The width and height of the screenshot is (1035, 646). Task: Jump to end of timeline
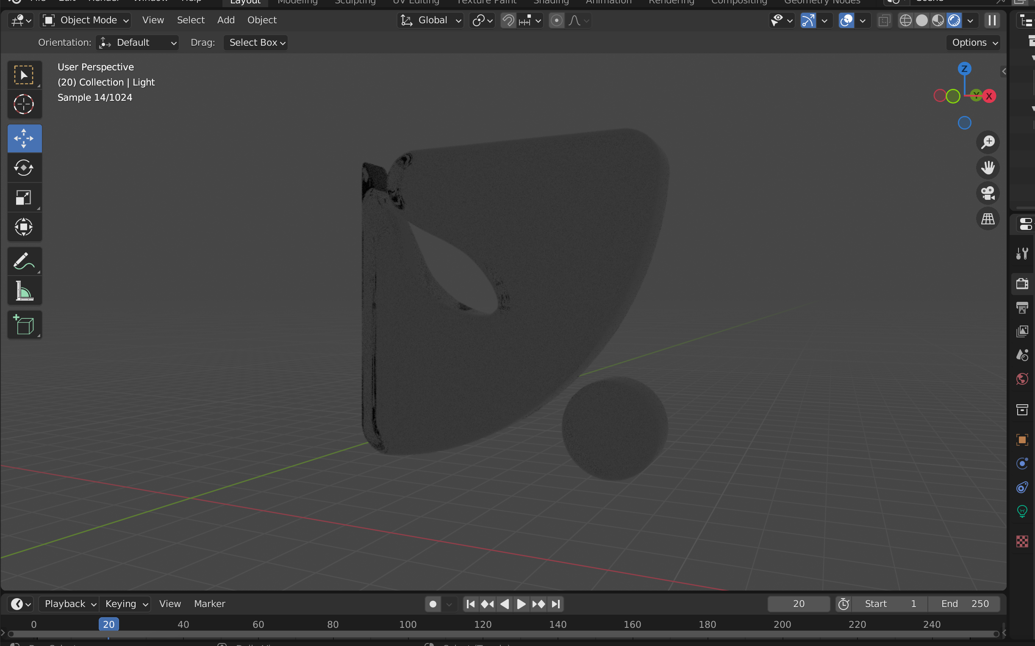556,604
